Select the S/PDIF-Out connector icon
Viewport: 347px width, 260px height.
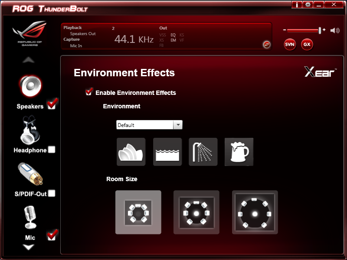click(30, 174)
